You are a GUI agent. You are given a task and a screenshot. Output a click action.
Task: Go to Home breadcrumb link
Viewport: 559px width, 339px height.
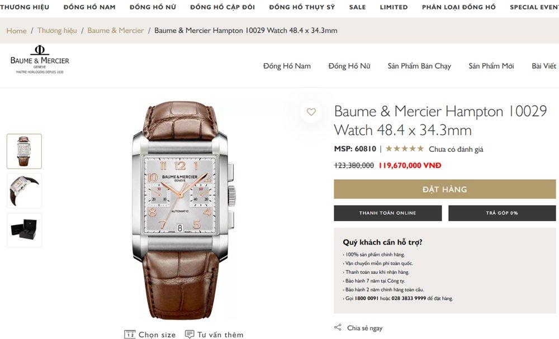click(x=16, y=31)
